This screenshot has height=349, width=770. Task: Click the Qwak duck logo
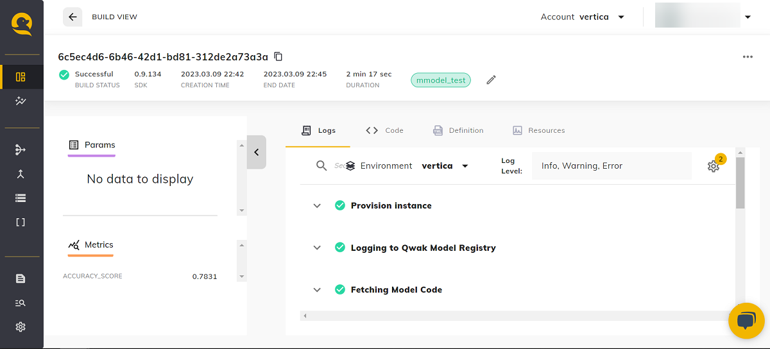21,25
